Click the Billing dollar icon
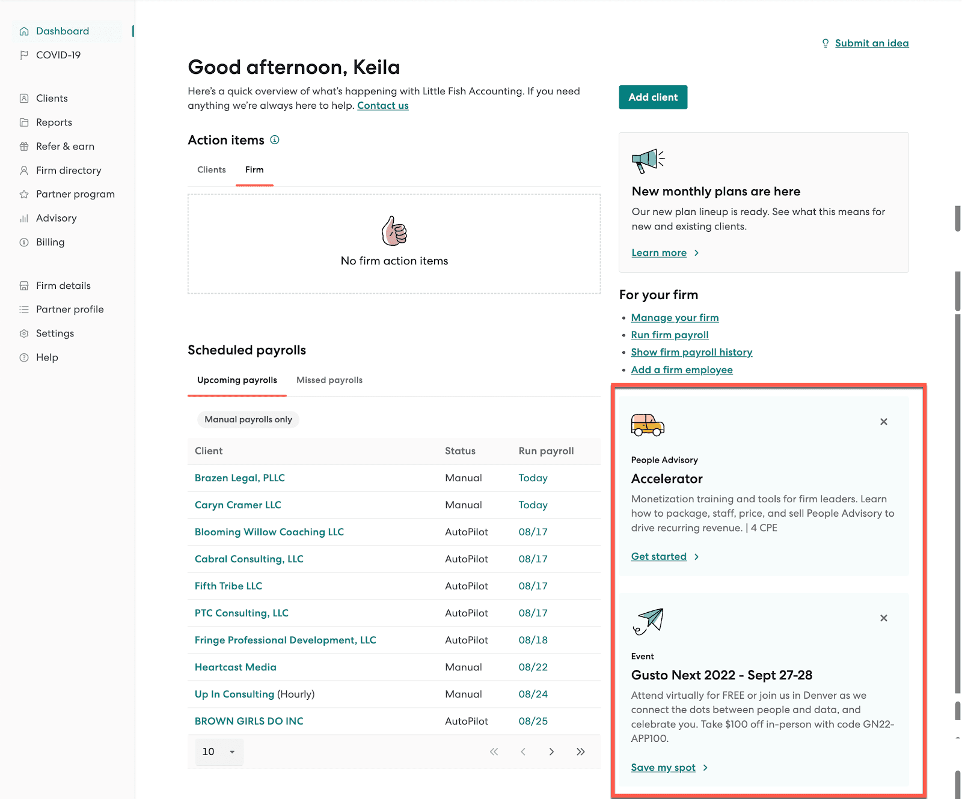The width and height of the screenshot is (962, 799). tap(24, 243)
